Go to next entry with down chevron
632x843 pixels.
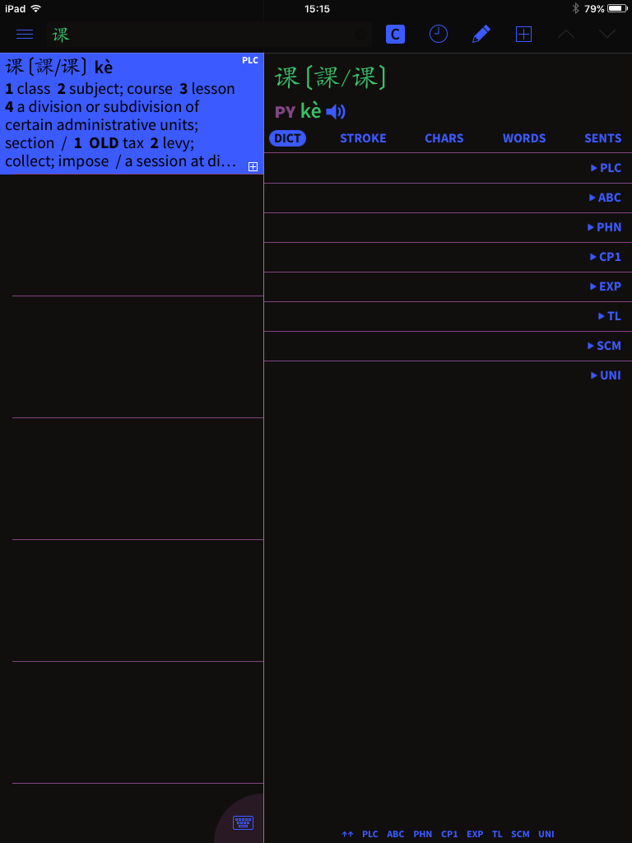(x=607, y=35)
